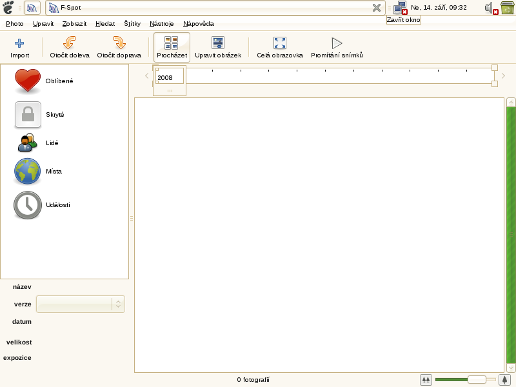
Task: Open the Photo menu
Action: coord(15,24)
